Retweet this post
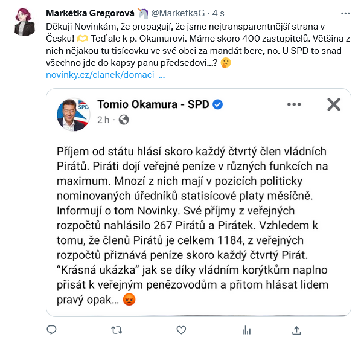 pos(117,330)
